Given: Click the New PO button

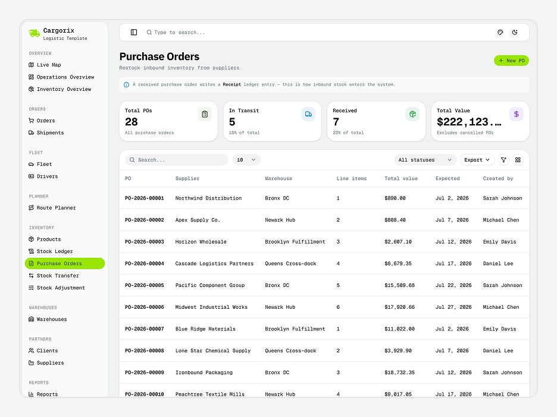Looking at the screenshot, I should pyautogui.click(x=511, y=61).
